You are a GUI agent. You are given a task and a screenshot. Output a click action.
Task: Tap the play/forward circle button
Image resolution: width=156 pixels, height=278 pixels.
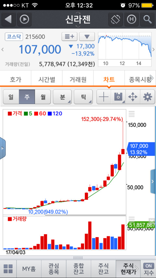point(24,19)
